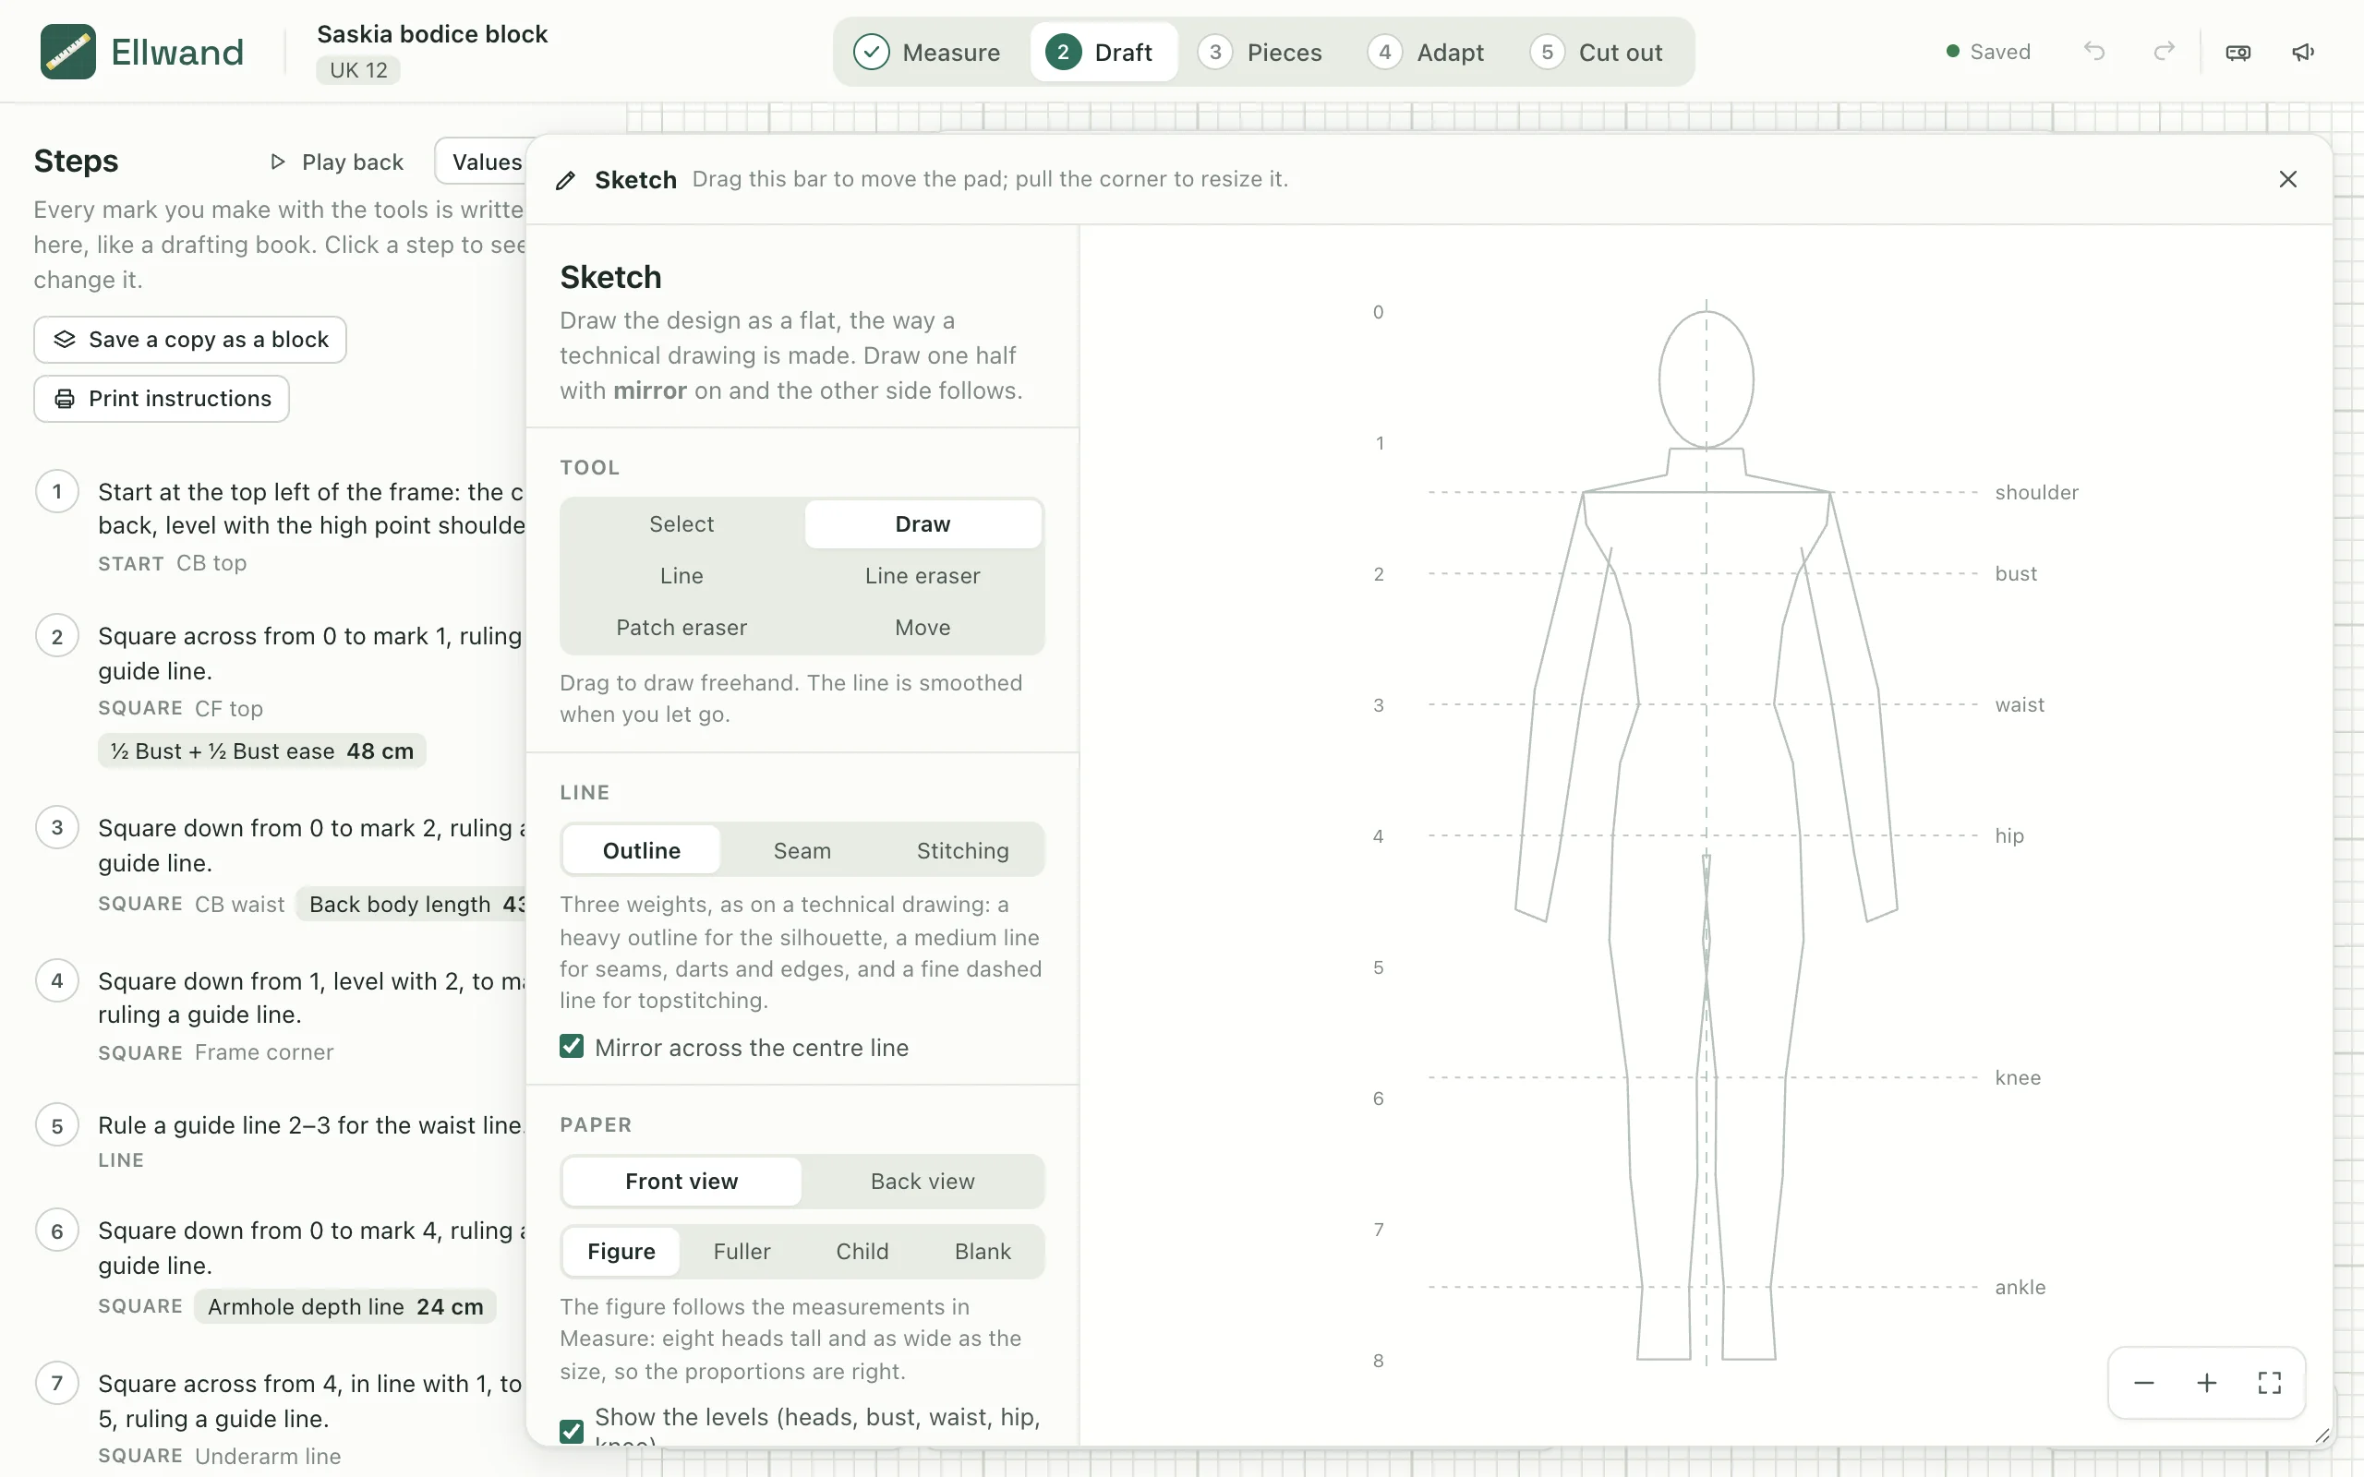Click the ½ Bust + ½ Bust ease 48 cm chip

(262, 751)
